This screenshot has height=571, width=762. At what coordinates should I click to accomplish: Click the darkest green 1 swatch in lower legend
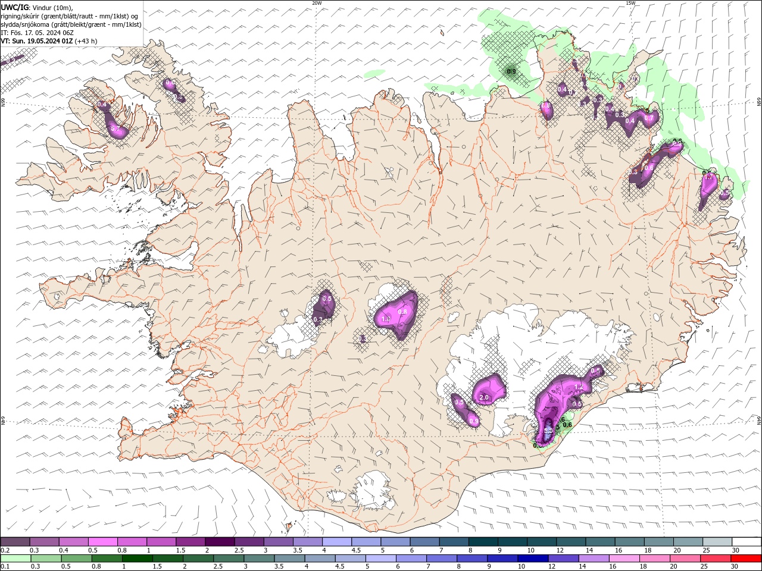137,559
